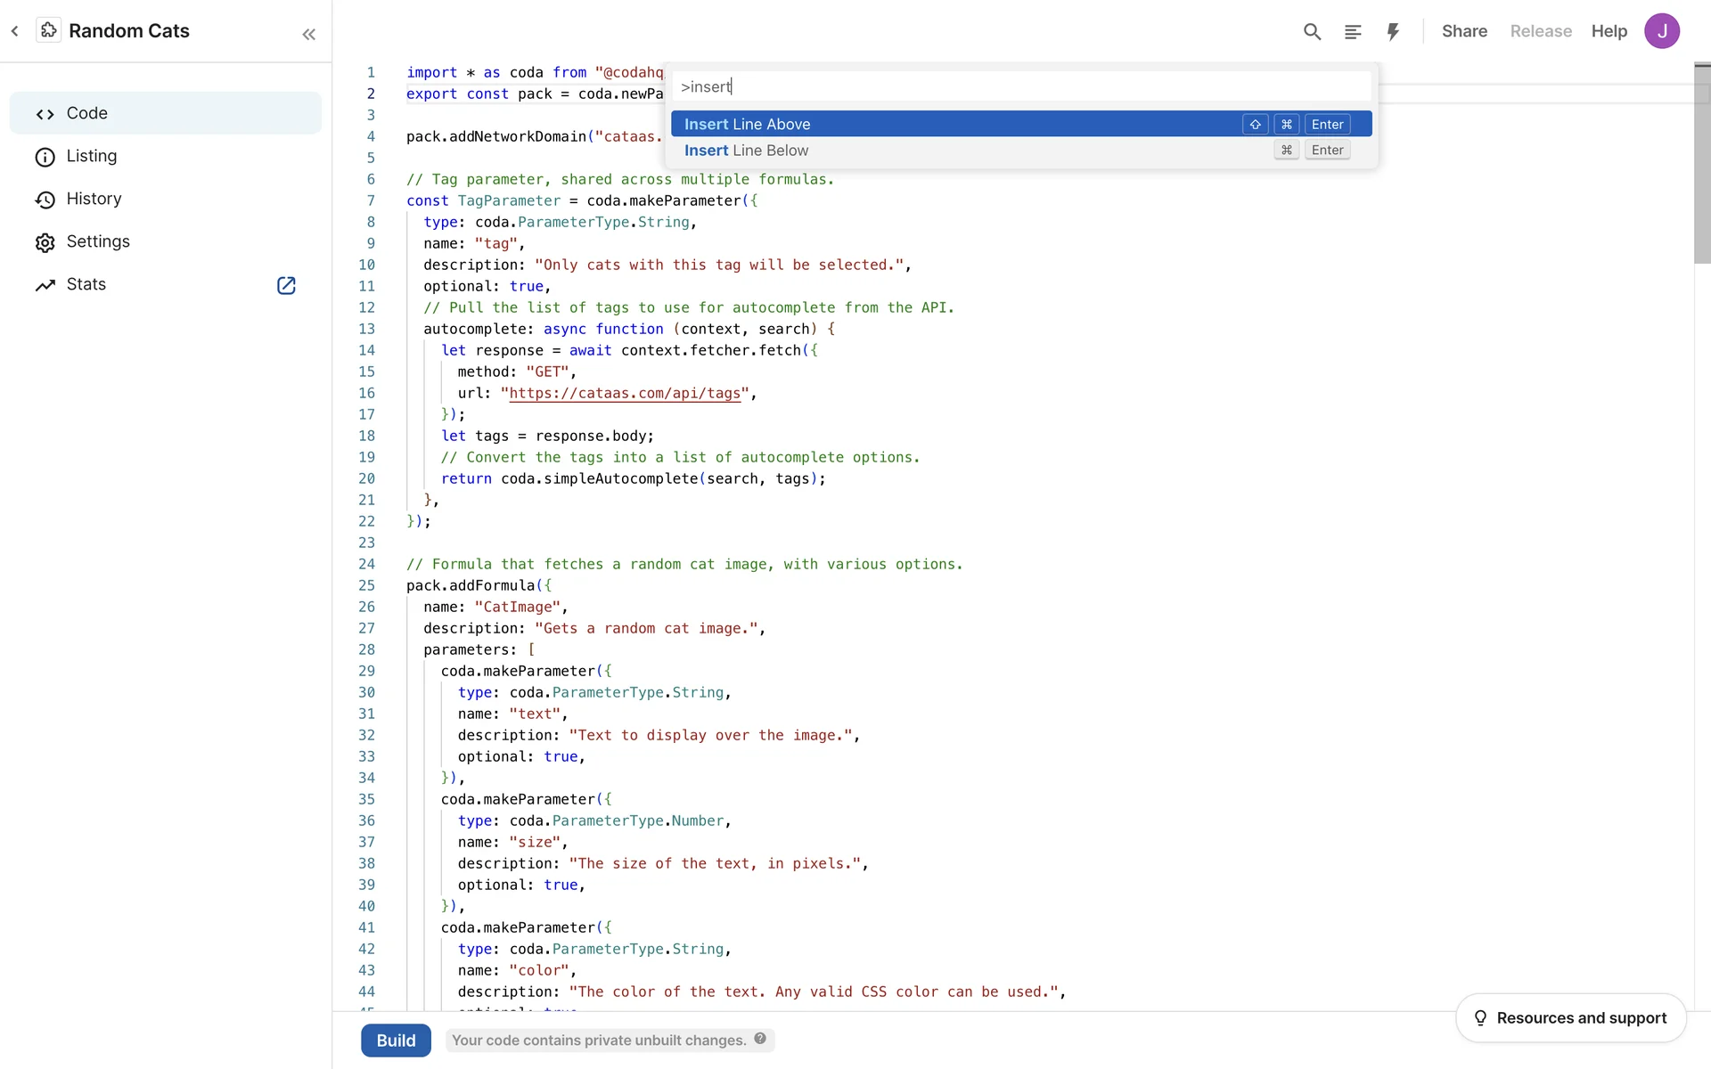1711x1069 pixels.
Task: Click the command palette input field
Action: pyautogui.click(x=1020, y=87)
